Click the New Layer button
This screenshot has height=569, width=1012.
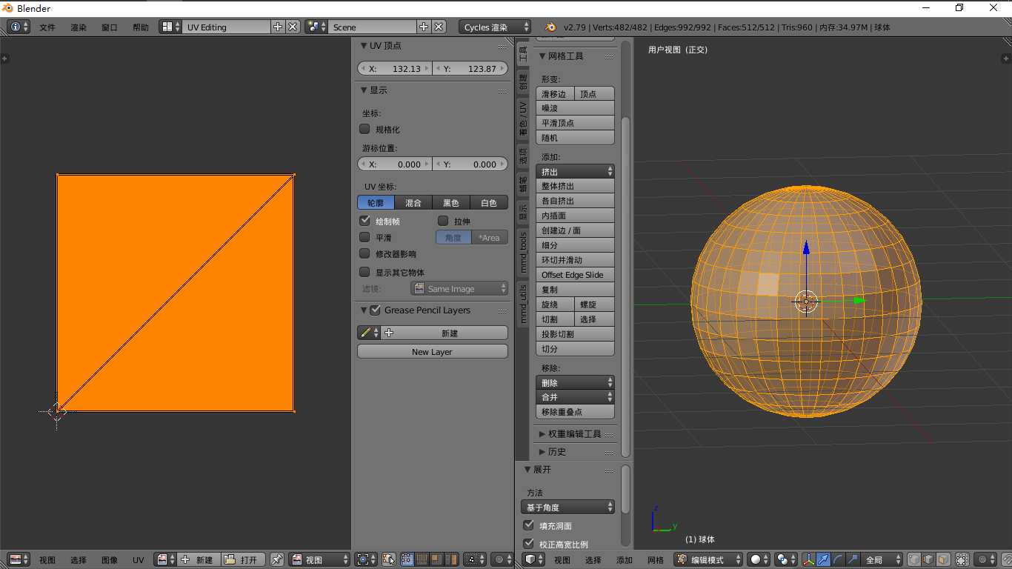pos(433,352)
